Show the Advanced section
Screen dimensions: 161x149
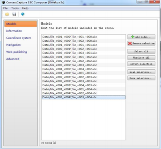(x=13, y=59)
